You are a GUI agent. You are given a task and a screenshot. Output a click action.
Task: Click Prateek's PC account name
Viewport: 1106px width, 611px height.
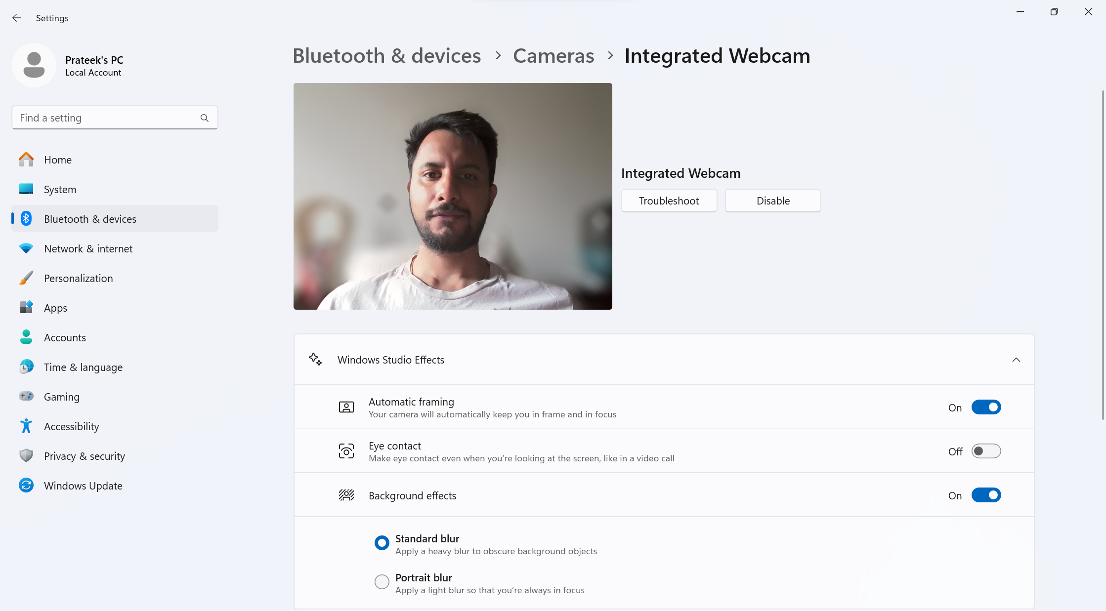pos(94,60)
